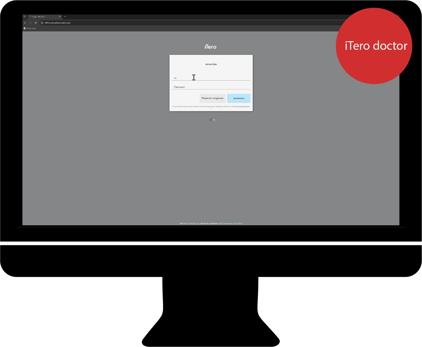This screenshot has height=347, width=422.
Task: Click the blue Anmelden button
Action: [239, 98]
